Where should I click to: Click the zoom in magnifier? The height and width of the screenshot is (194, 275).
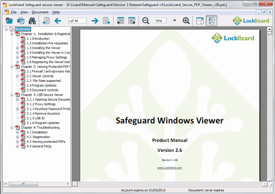click(x=186, y=21)
